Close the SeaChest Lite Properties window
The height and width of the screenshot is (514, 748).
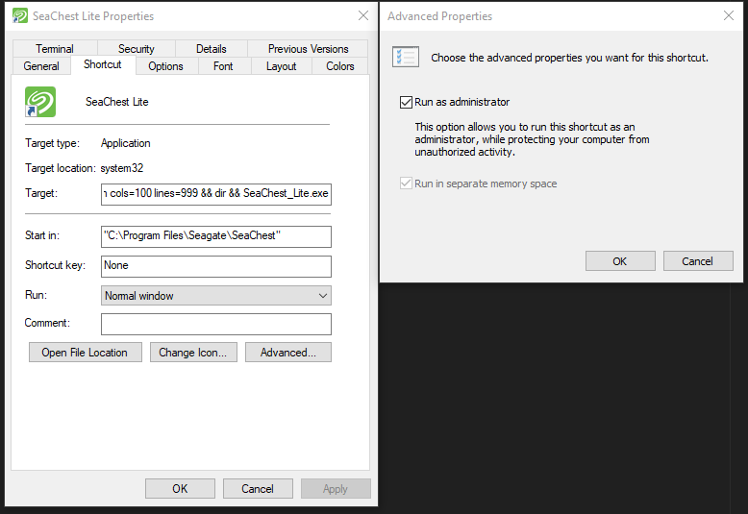[x=363, y=15]
